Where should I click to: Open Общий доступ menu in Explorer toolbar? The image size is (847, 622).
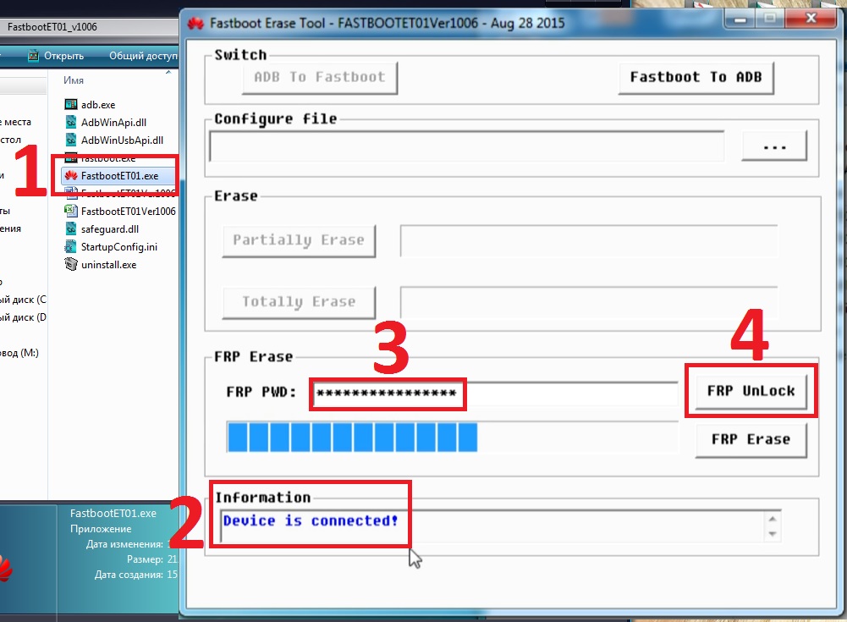(x=143, y=56)
